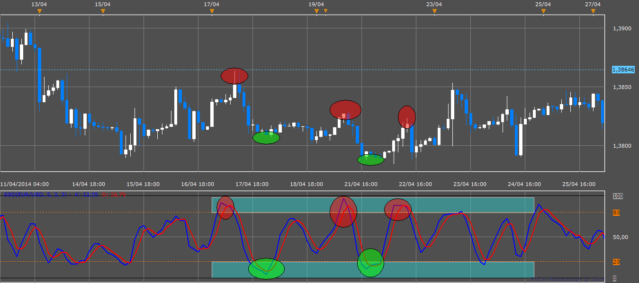Click the 18/04 18:00 time label
Screen dimensions: 639x283
[306, 184]
